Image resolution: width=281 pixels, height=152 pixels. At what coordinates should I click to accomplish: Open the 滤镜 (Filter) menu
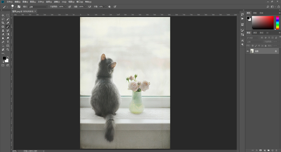pos(57,2)
